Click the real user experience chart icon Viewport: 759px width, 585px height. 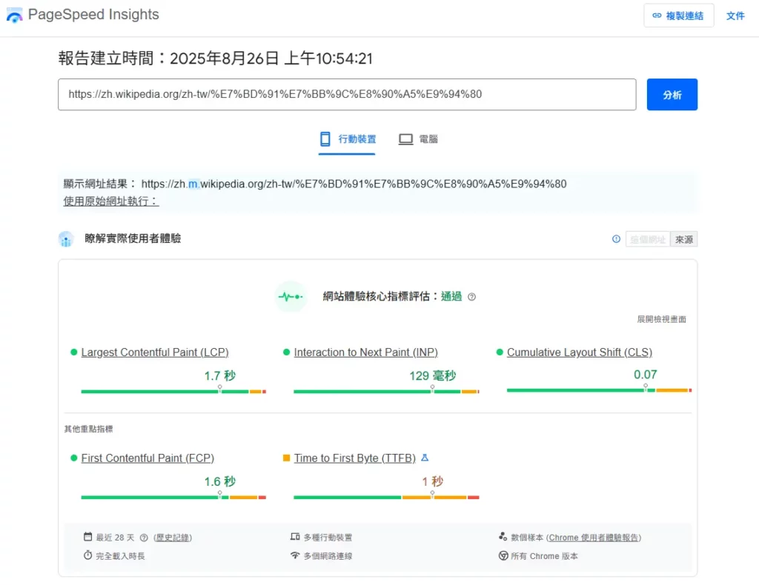66,239
